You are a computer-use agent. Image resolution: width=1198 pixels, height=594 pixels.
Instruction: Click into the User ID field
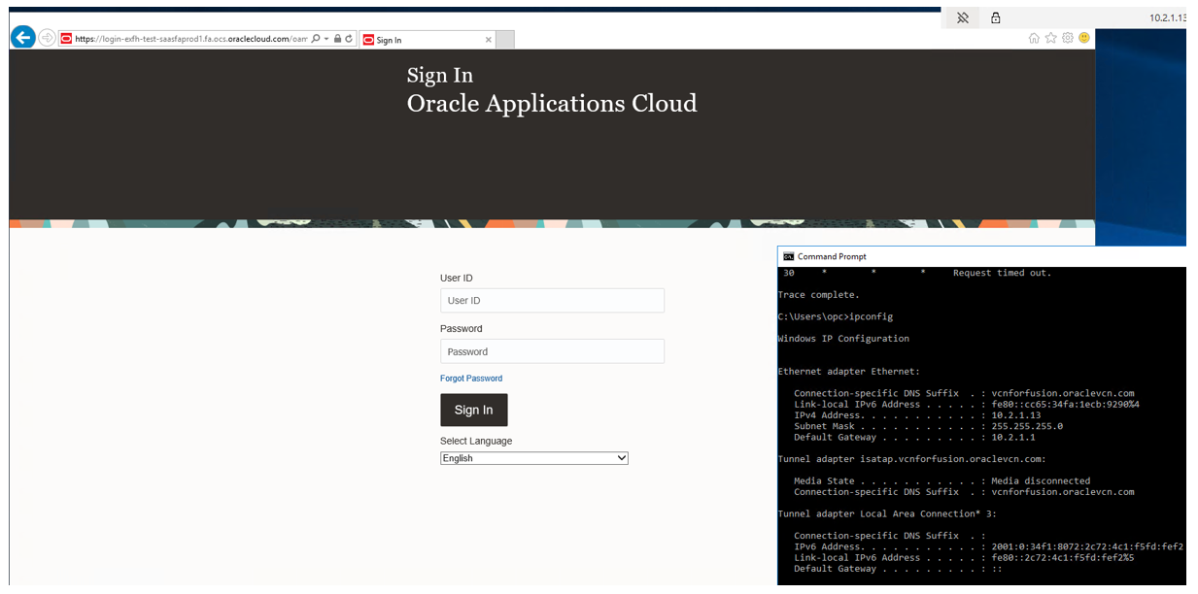(552, 301)
